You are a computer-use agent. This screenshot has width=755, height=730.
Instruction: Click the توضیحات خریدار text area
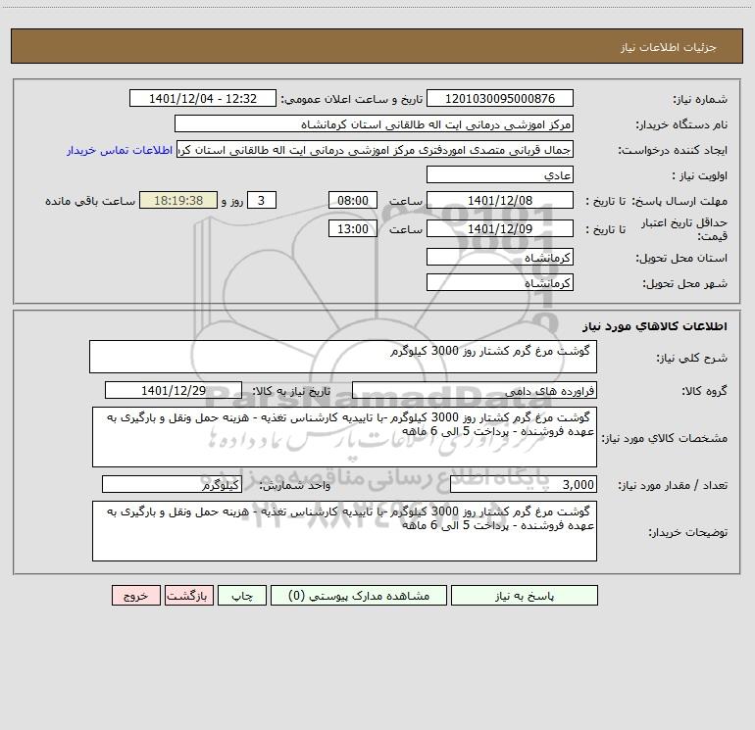click(344, 531)
